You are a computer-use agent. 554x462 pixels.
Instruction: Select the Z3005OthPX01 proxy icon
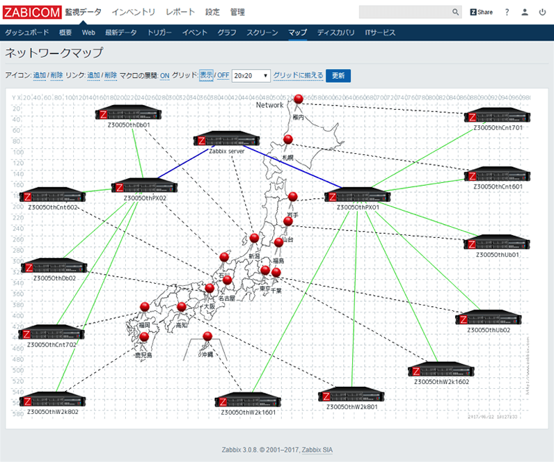coord(358,195)
